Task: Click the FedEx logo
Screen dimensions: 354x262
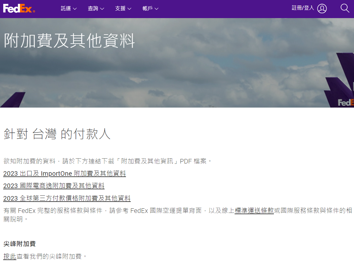Action: (x=18, y=8)
